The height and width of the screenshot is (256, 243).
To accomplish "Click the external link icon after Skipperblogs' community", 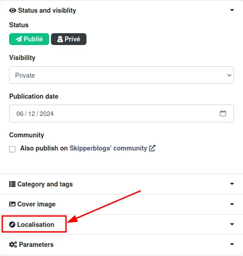I will coord(152,148).
